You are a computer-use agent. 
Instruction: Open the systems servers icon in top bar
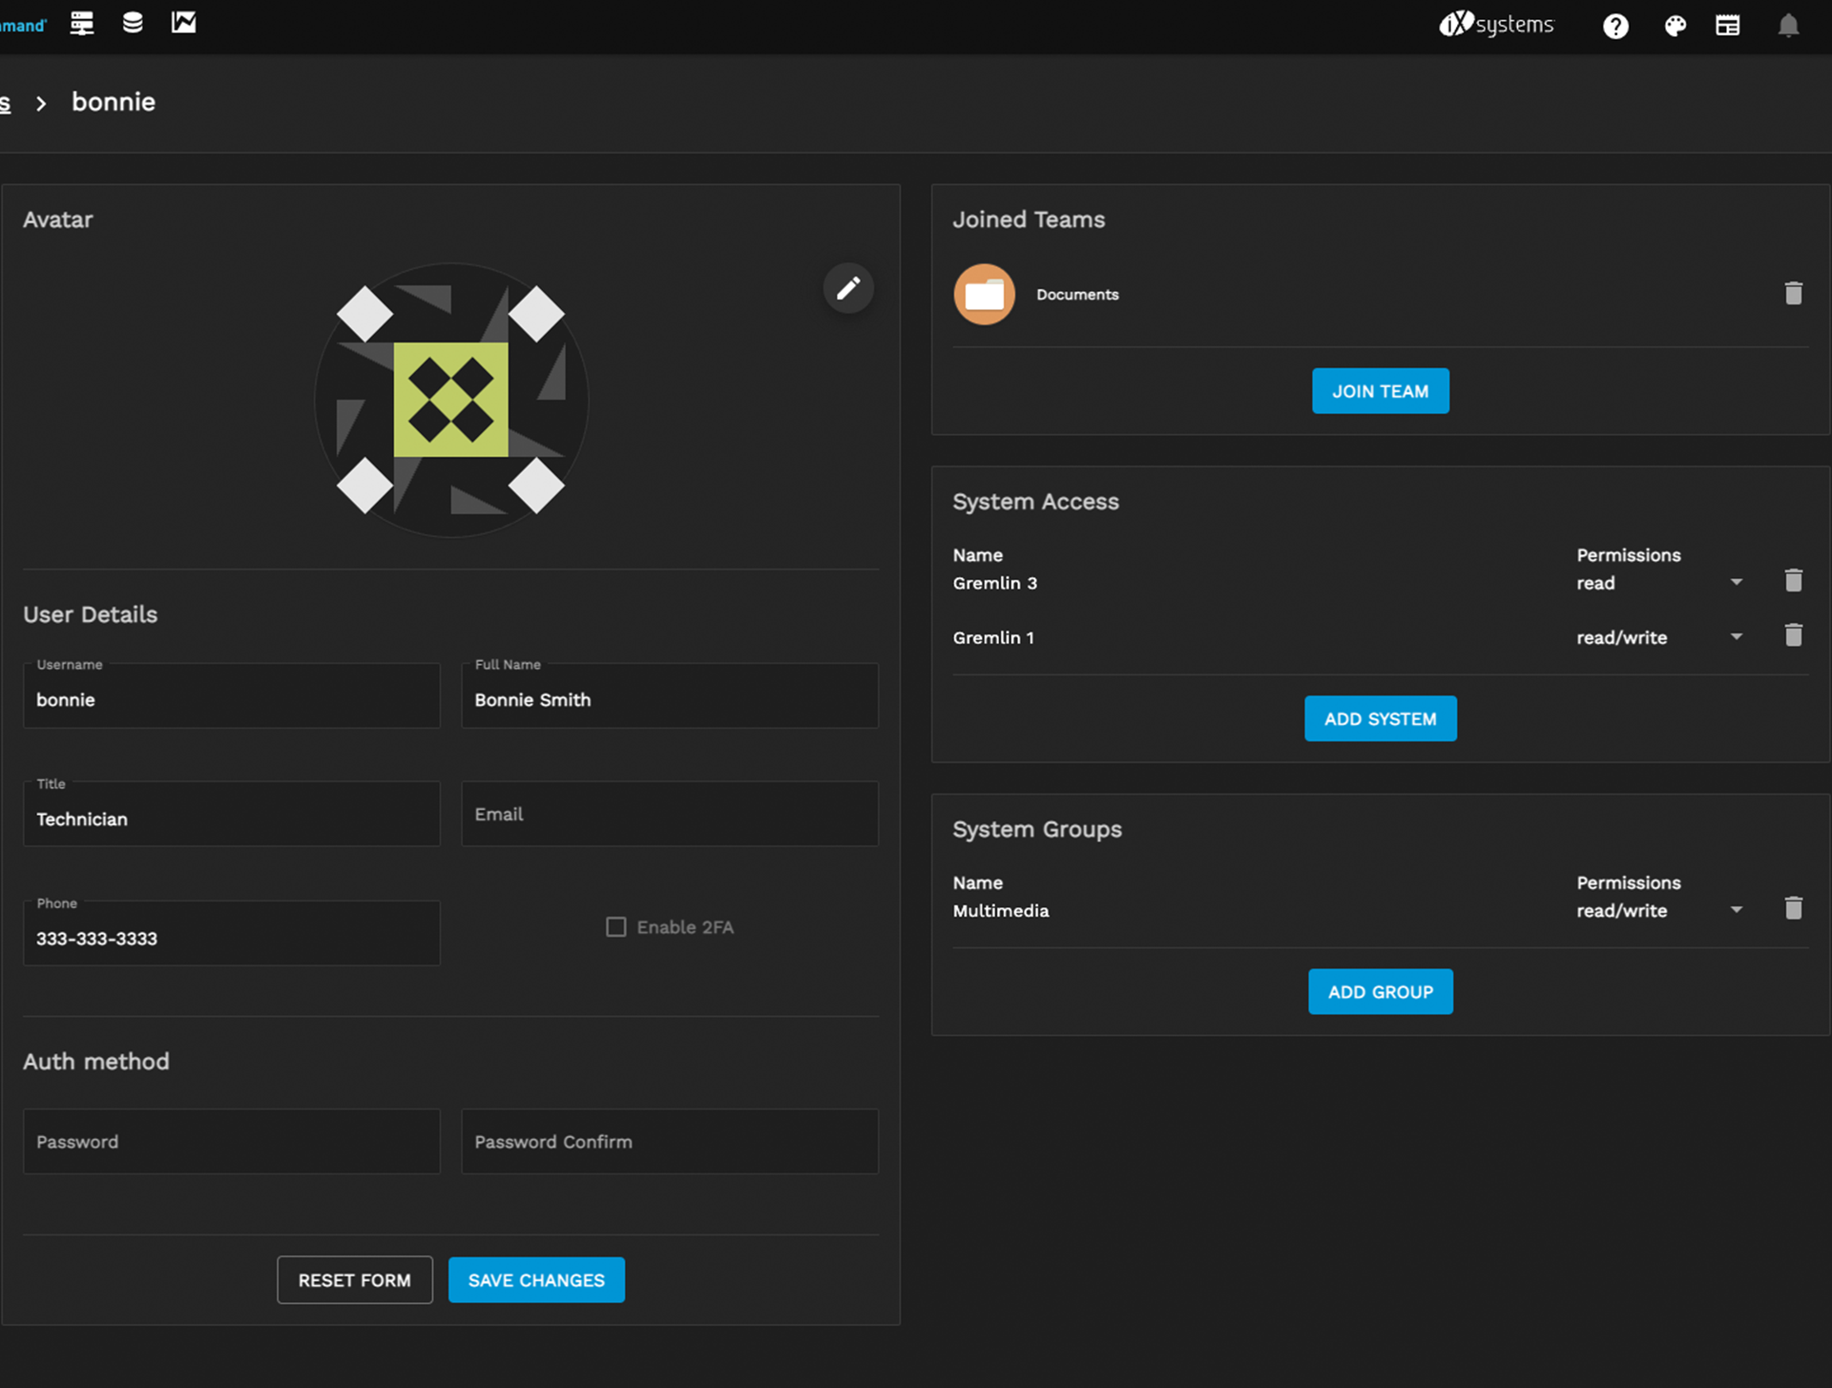click(82, 23)
